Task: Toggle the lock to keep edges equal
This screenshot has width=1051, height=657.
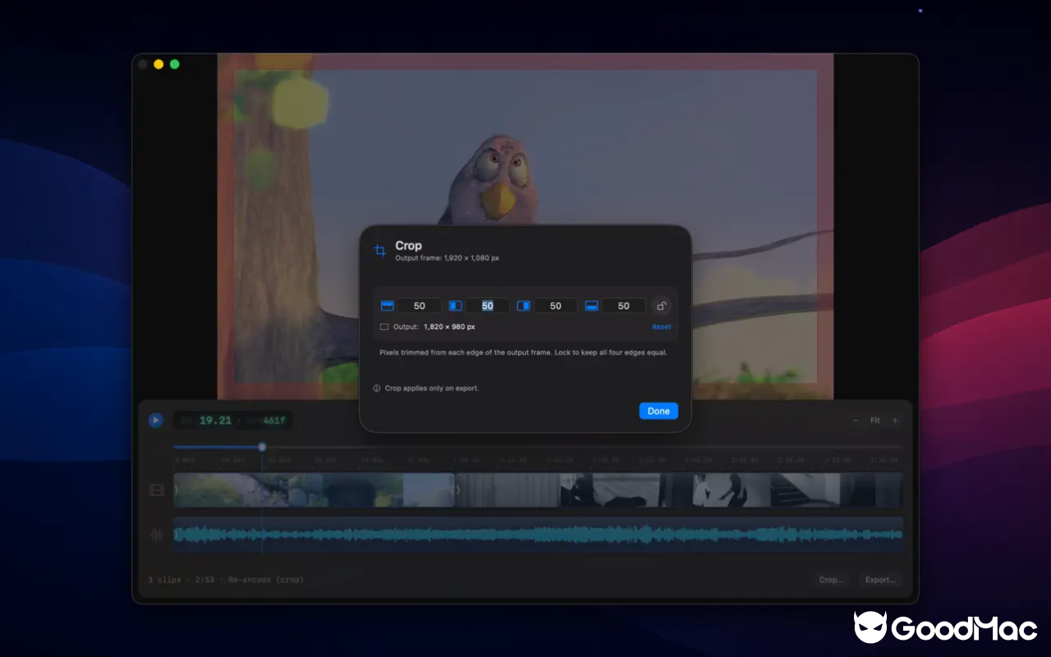Action: click(661, 306)
